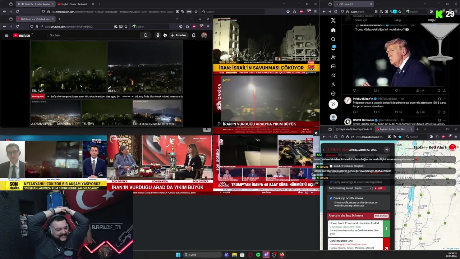
Task: Repost the InfoSudLiban post
Action: (376, 112)
